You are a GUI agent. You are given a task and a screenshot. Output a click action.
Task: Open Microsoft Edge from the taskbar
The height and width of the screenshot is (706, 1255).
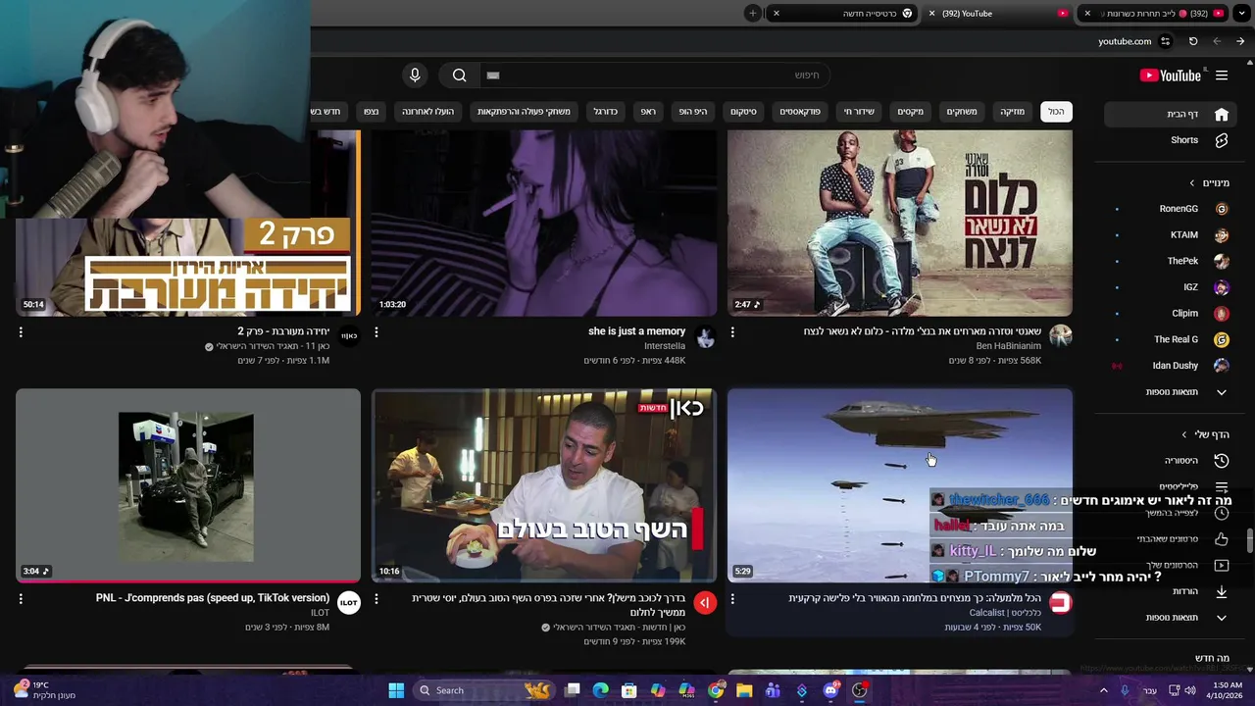pyautogui.click(x=601, y=690)
